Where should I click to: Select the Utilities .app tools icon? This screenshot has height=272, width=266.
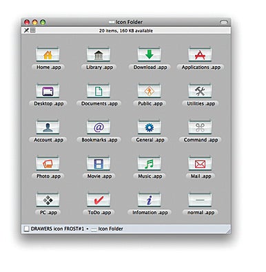click(200, 91)
